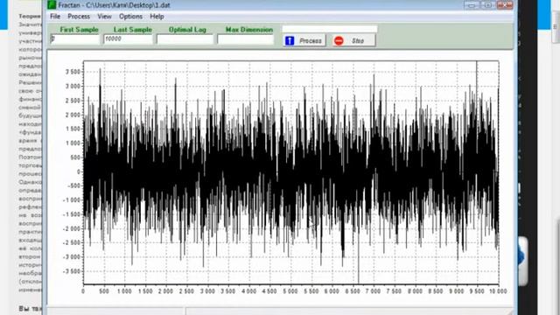The image size is (560, 315).
Task: Close the Fractan window
Action: [505, 5]
